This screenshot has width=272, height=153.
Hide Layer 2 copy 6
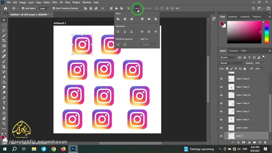pyautogui.click(x=221, y=79)
